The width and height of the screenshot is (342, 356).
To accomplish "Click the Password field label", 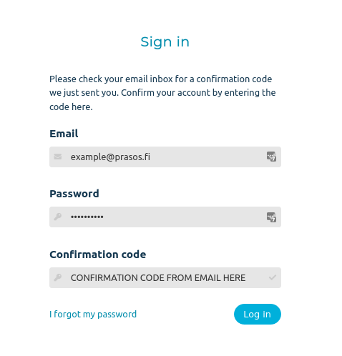I will [74, 194].
